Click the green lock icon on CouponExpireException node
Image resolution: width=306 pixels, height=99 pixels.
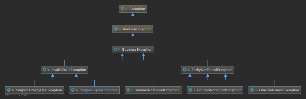77,90
